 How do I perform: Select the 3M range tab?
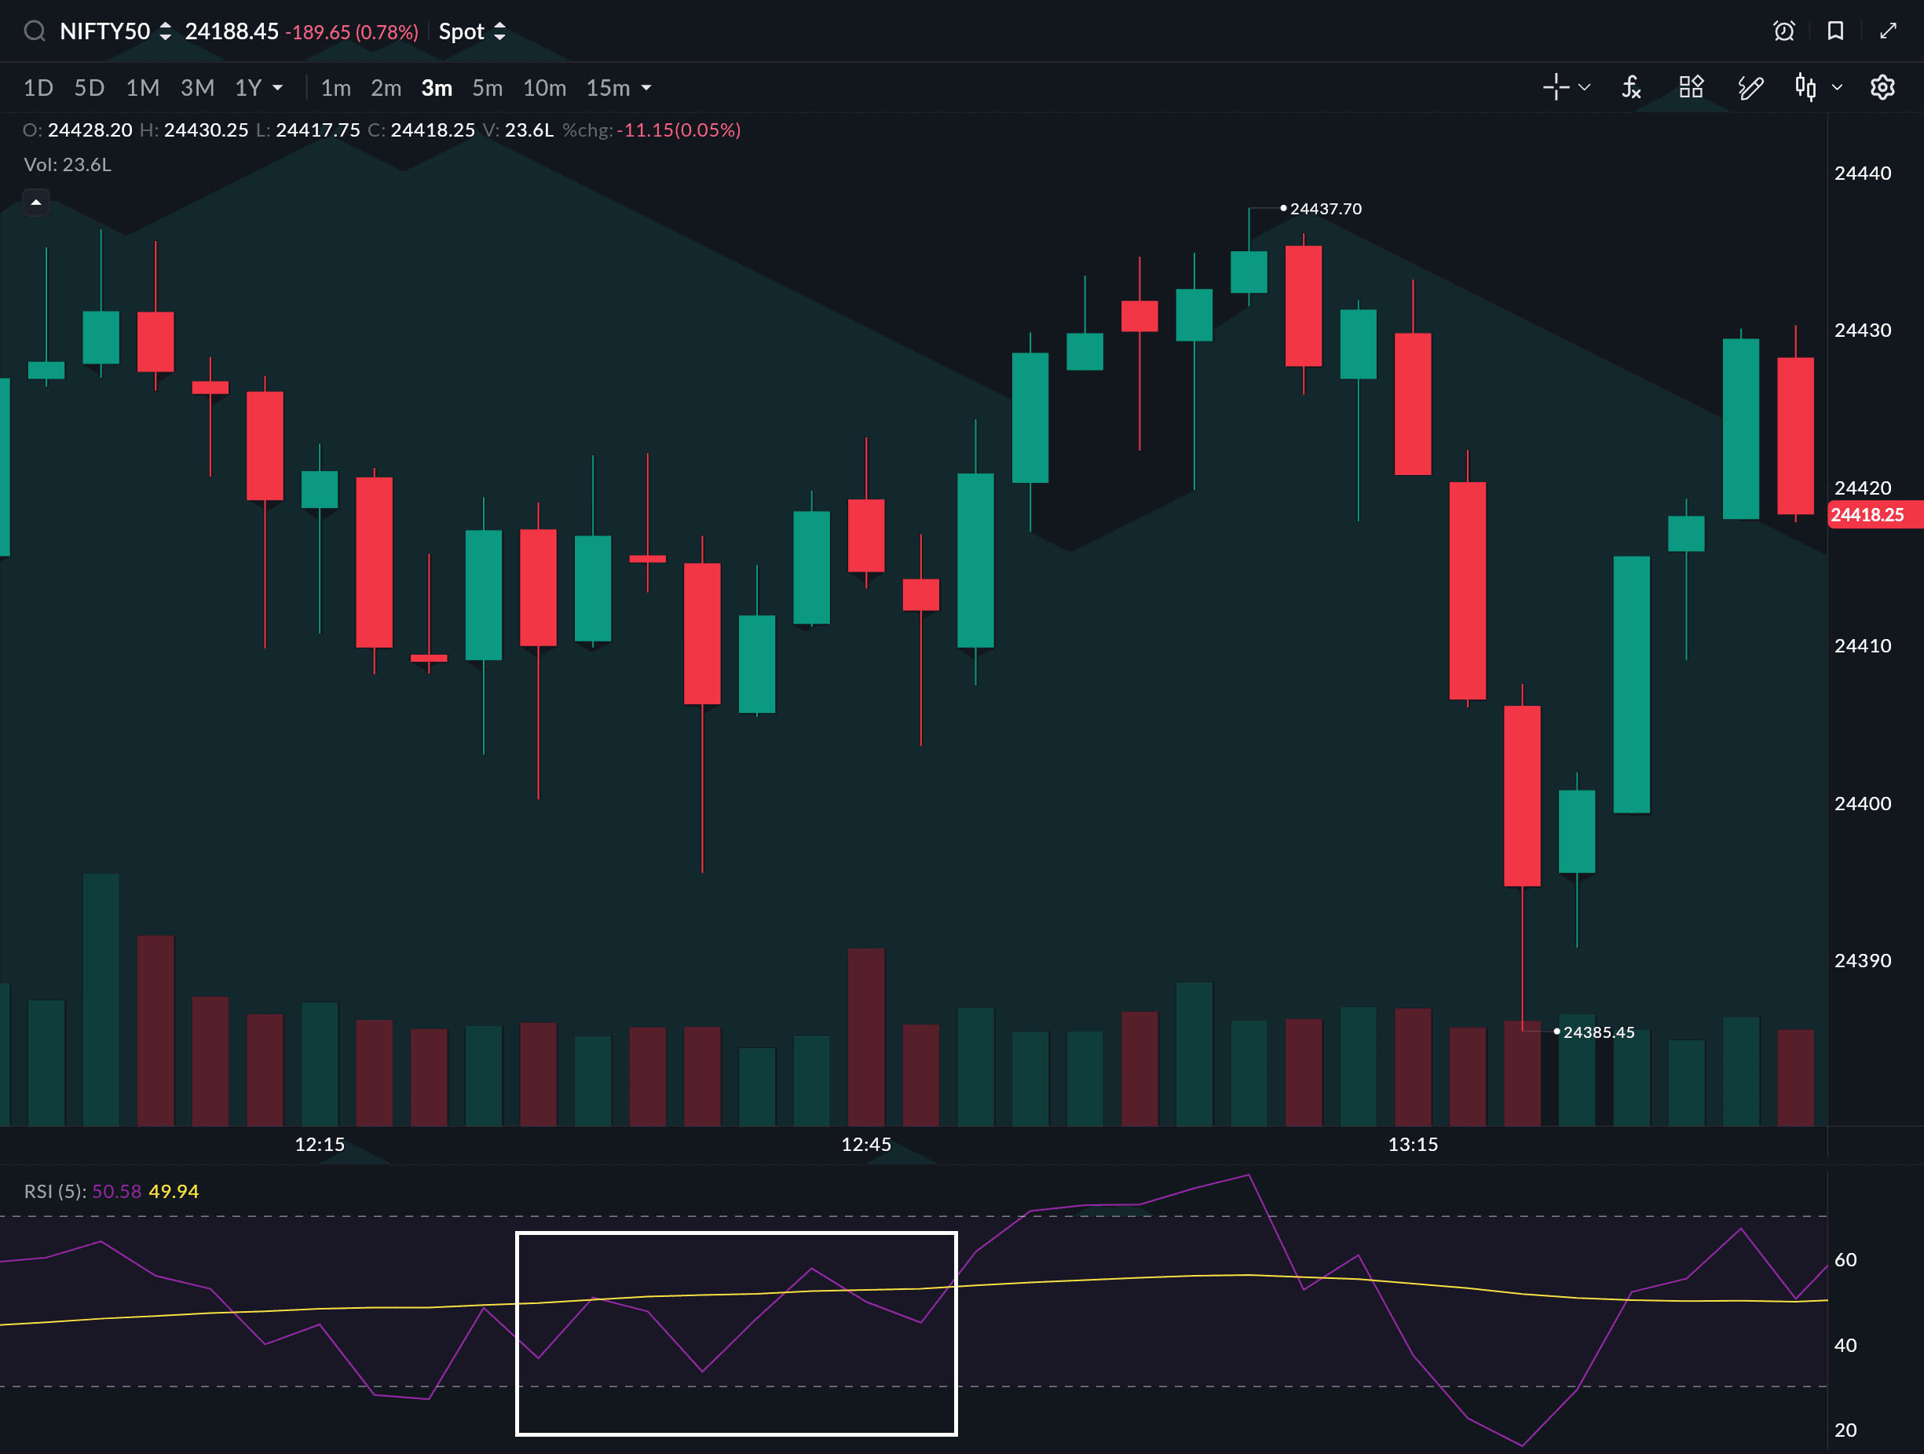(197, 88)
